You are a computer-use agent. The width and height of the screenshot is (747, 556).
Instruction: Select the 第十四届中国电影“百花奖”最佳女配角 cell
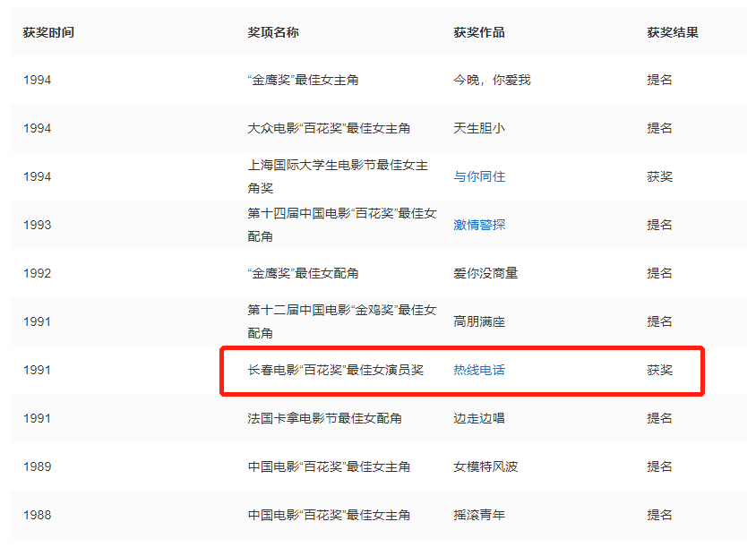point(342,225)
